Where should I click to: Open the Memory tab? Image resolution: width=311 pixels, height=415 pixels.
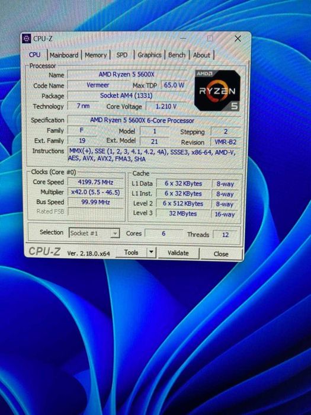(x=95, y=55)
